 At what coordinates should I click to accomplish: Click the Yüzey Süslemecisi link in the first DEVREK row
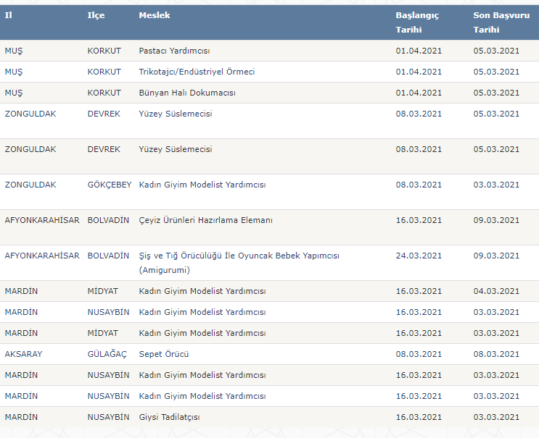[176, 114]
